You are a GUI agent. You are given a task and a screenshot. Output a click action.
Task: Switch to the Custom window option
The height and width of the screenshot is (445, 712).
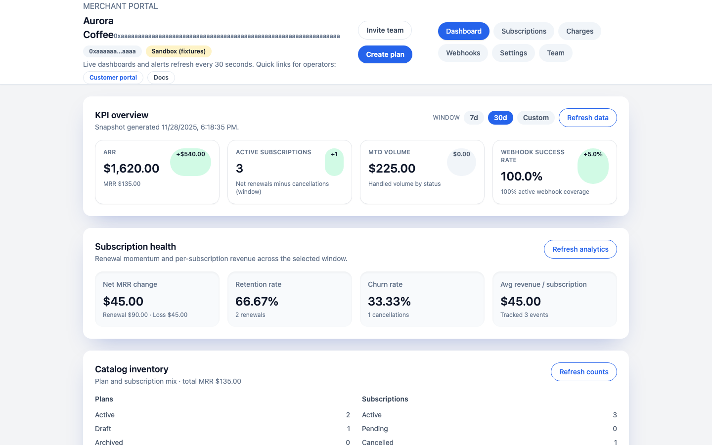pyautogui.click(x=535, y=118)
